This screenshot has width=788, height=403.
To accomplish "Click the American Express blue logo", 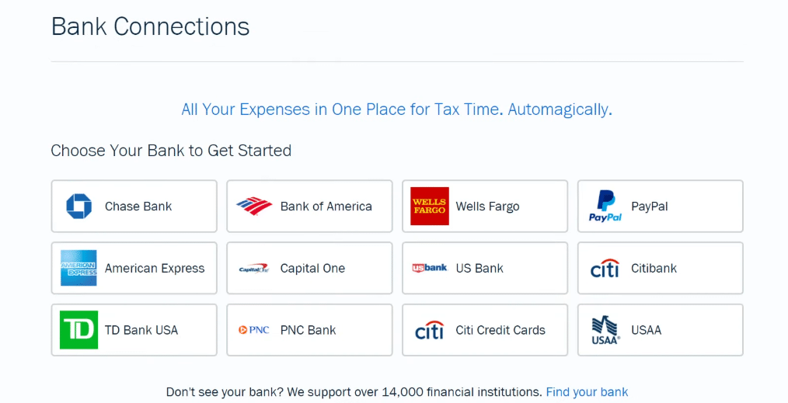I will [x=79, y=268].
